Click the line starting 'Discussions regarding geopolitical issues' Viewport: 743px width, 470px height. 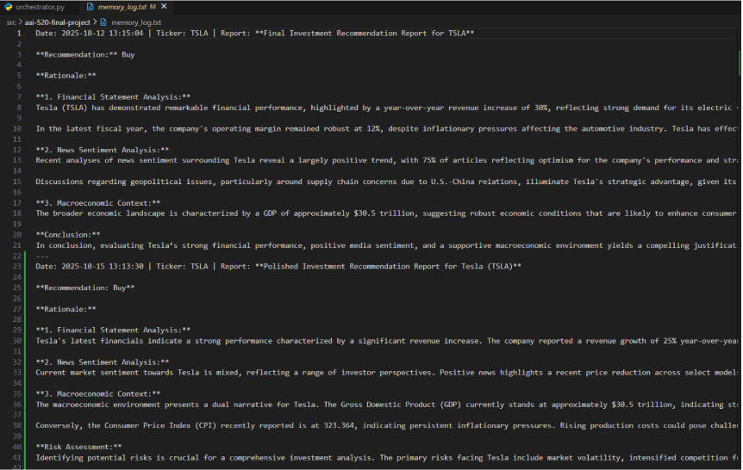(x=386, y=182)
